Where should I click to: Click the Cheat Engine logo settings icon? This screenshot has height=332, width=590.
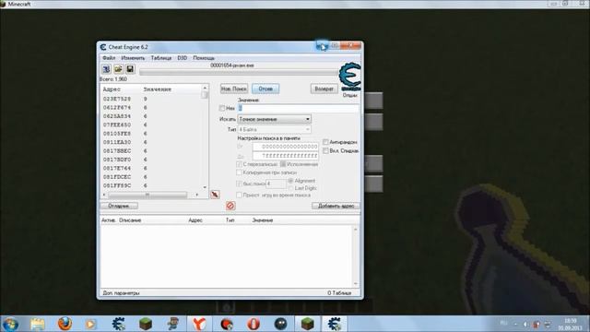point(350,77)
